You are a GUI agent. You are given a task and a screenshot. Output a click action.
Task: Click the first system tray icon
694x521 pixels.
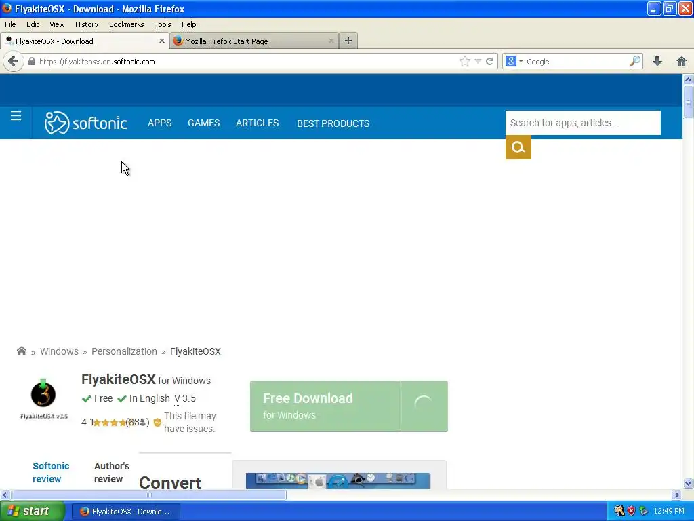(x=619, y=511)
